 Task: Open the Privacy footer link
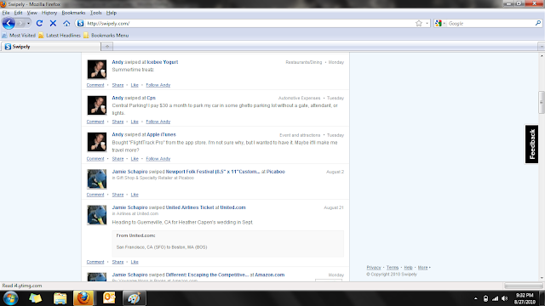point(374,268)
